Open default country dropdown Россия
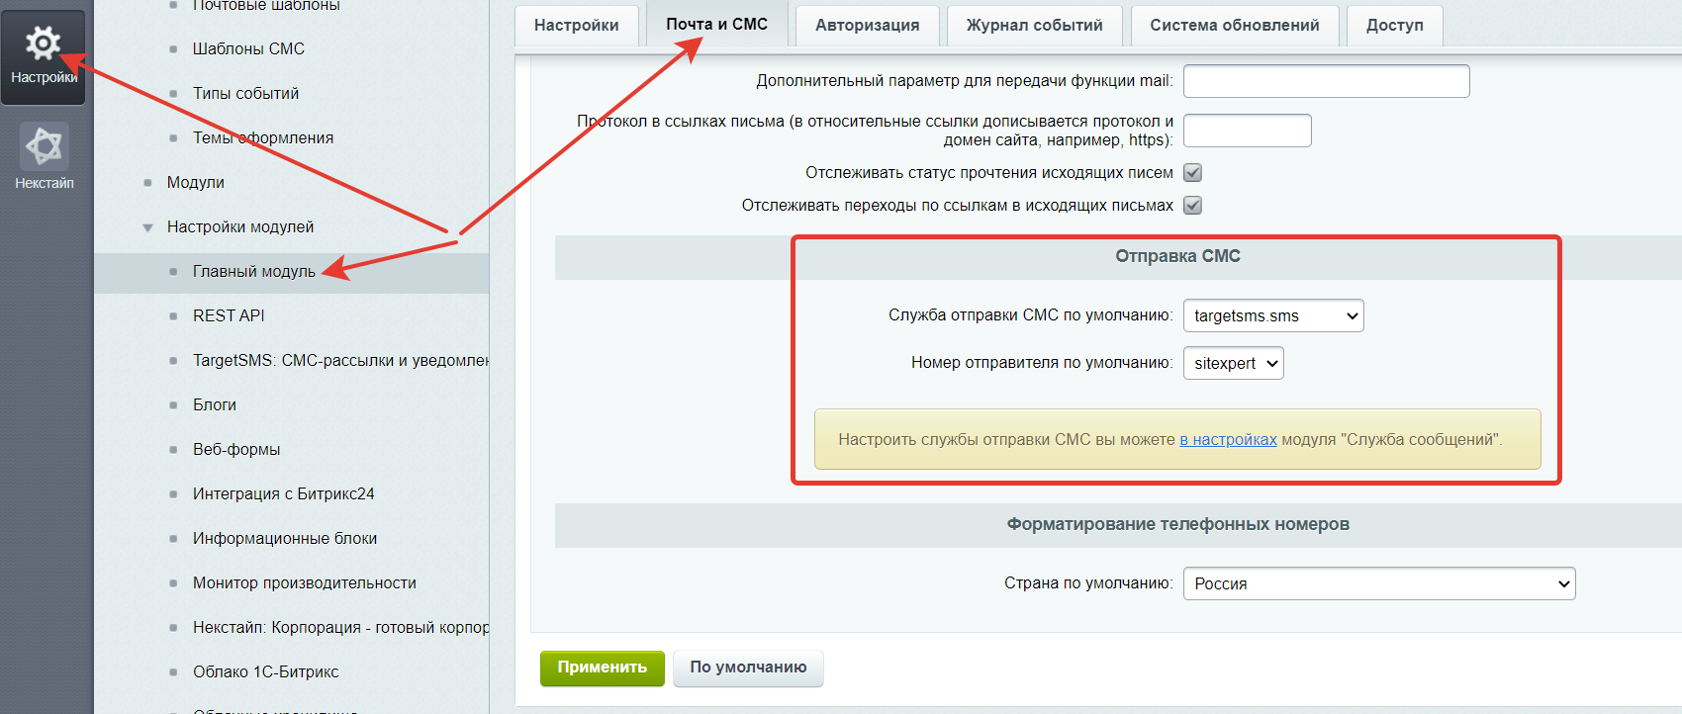Image resolution: width=1682 pixels, height=714 pixels. [x=1379, y=583]
